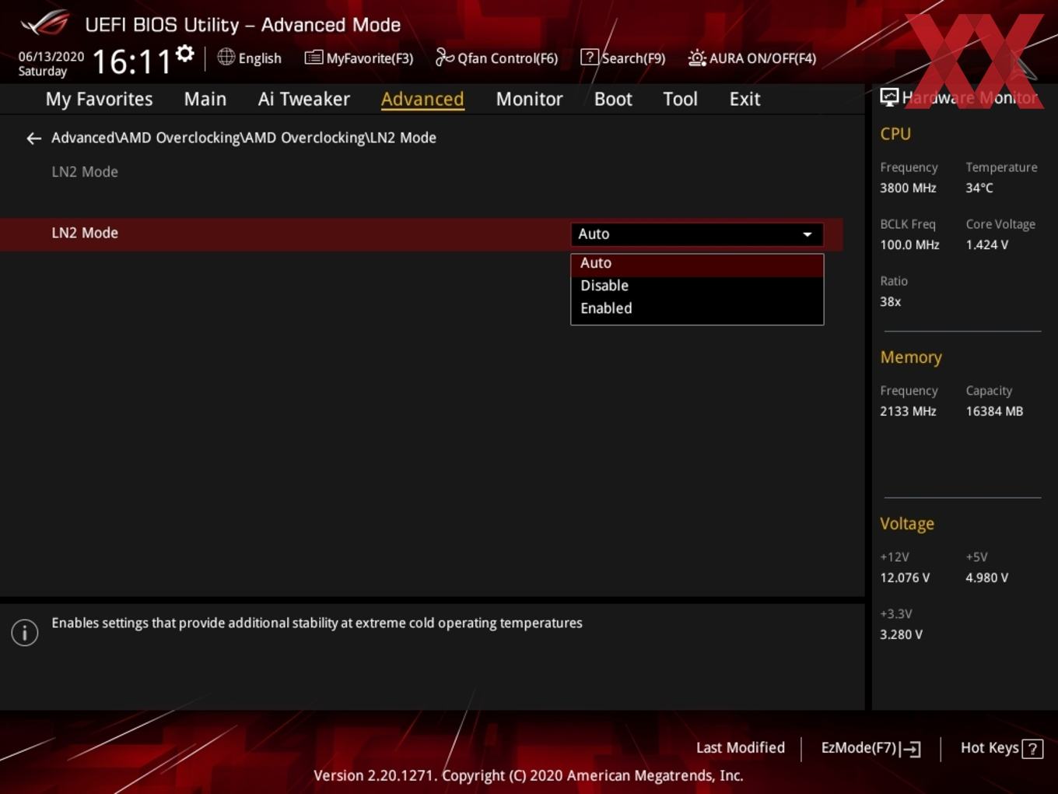Click the Ratio value 38x
This screenshot has width=1058, height=794.
coord(890,301)
